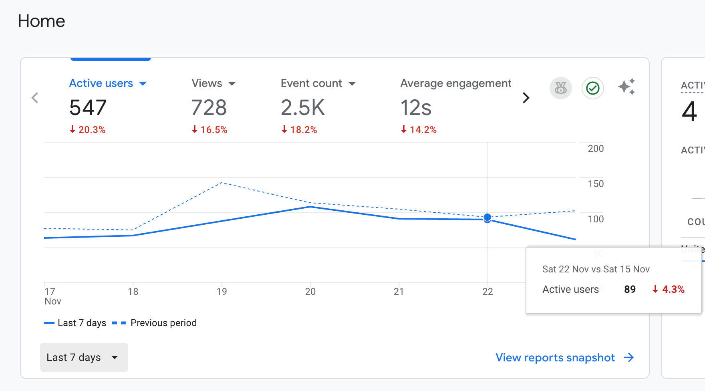Open View reports snapshot link

point(555,357)
